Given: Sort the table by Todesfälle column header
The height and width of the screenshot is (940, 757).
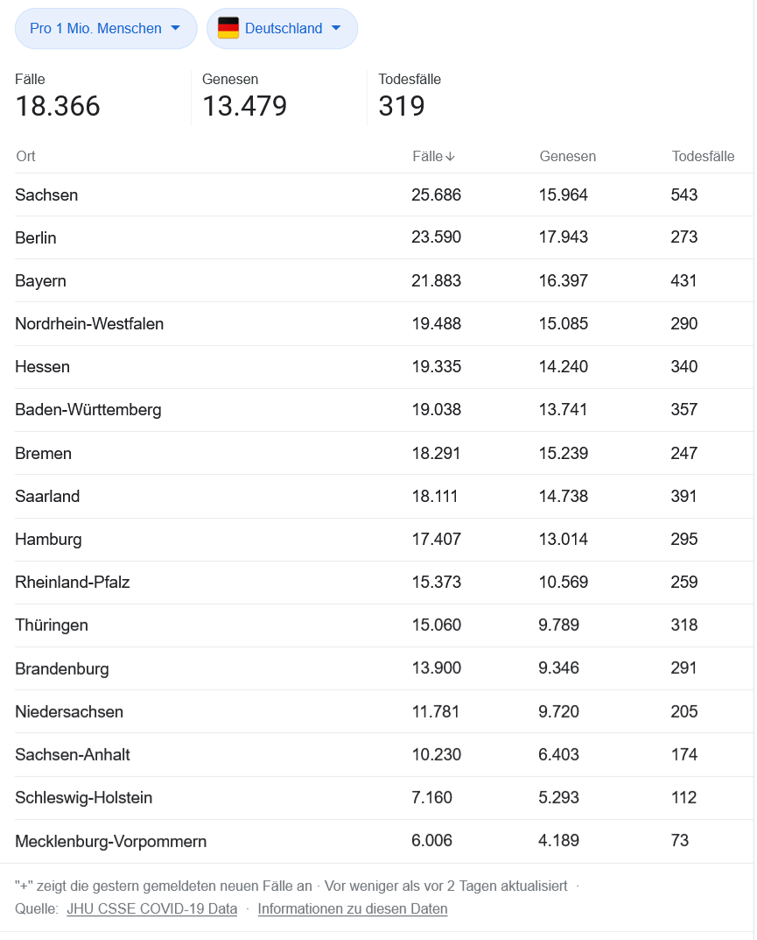Looking at the screenshot, I should (703, 156).
